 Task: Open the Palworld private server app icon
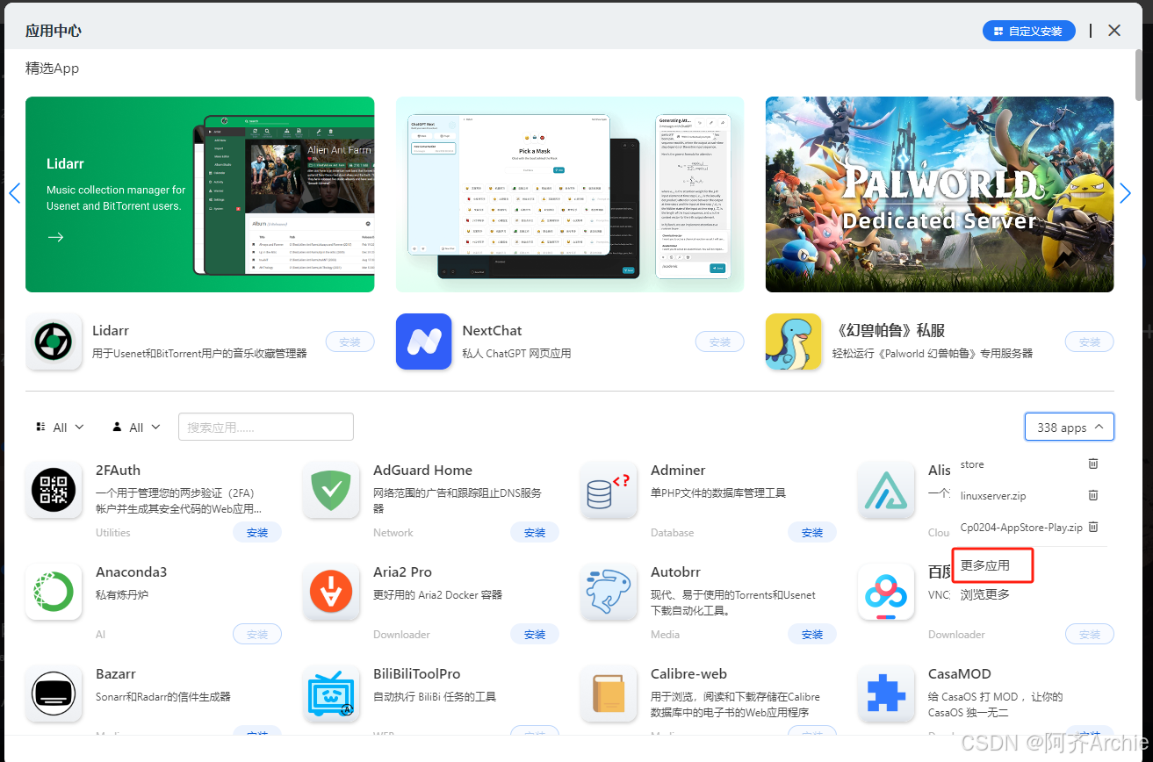793,341
